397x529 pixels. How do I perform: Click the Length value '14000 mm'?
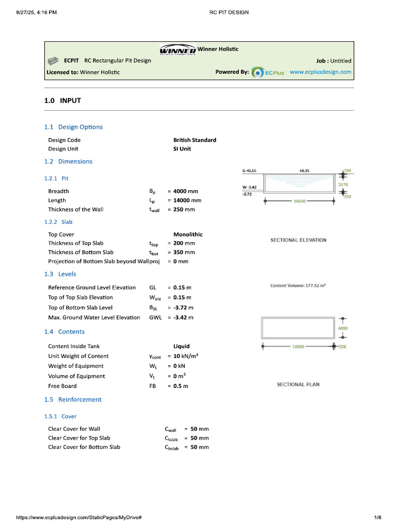coord(187,200)
